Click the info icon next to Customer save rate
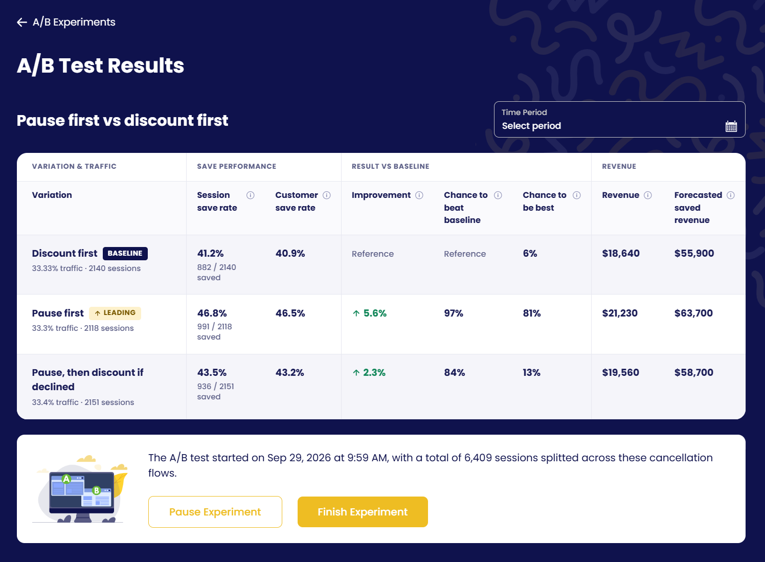Viewport: 765px width, 562px height. tap(327, 195)
